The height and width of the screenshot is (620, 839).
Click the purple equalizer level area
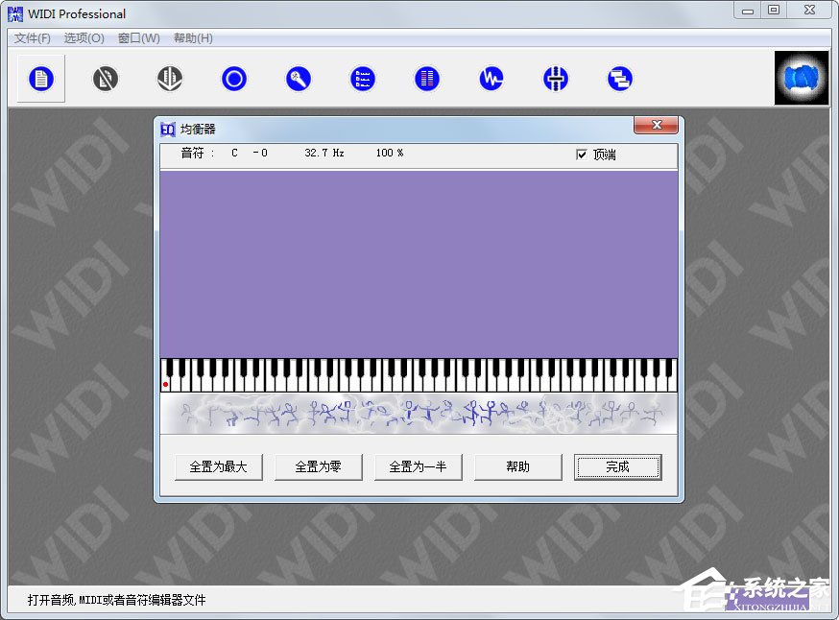pyautogui.click(x=419, y=264)
